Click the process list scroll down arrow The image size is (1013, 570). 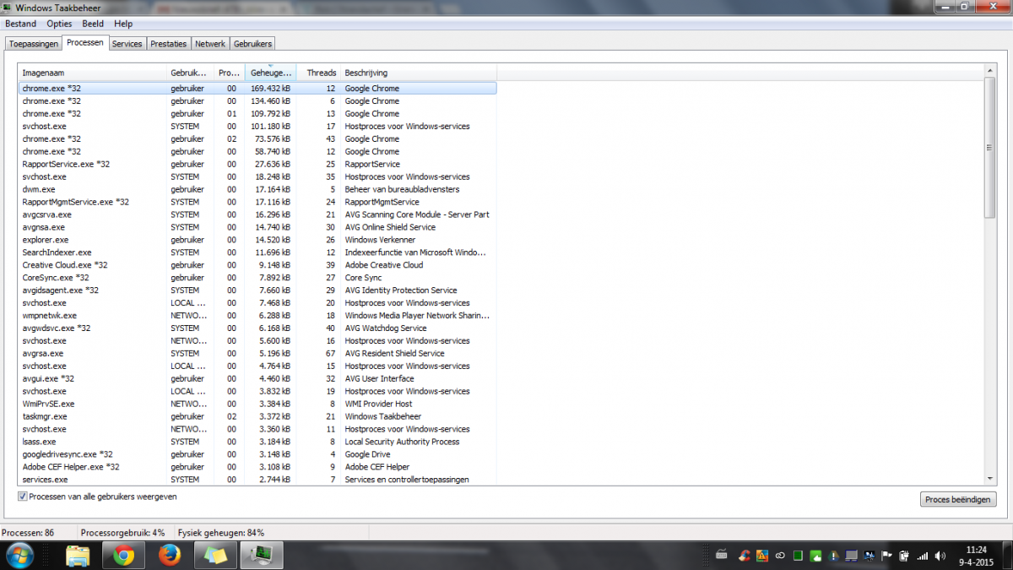click(x=990, y=477)
